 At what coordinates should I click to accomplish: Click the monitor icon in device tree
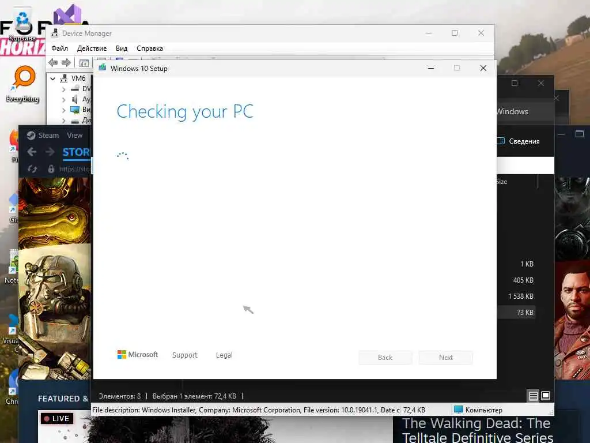click(75, 110)
